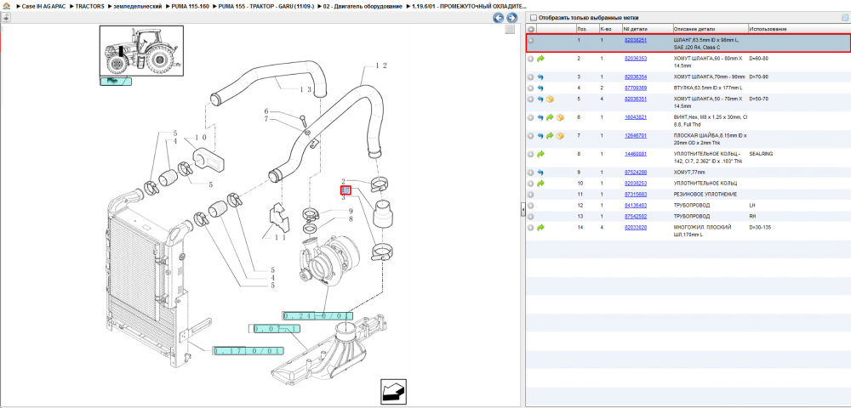The height and width of the screenshot is (408, 851).
Task: Click the tractor location thumbnail
Action: (141, 51)
